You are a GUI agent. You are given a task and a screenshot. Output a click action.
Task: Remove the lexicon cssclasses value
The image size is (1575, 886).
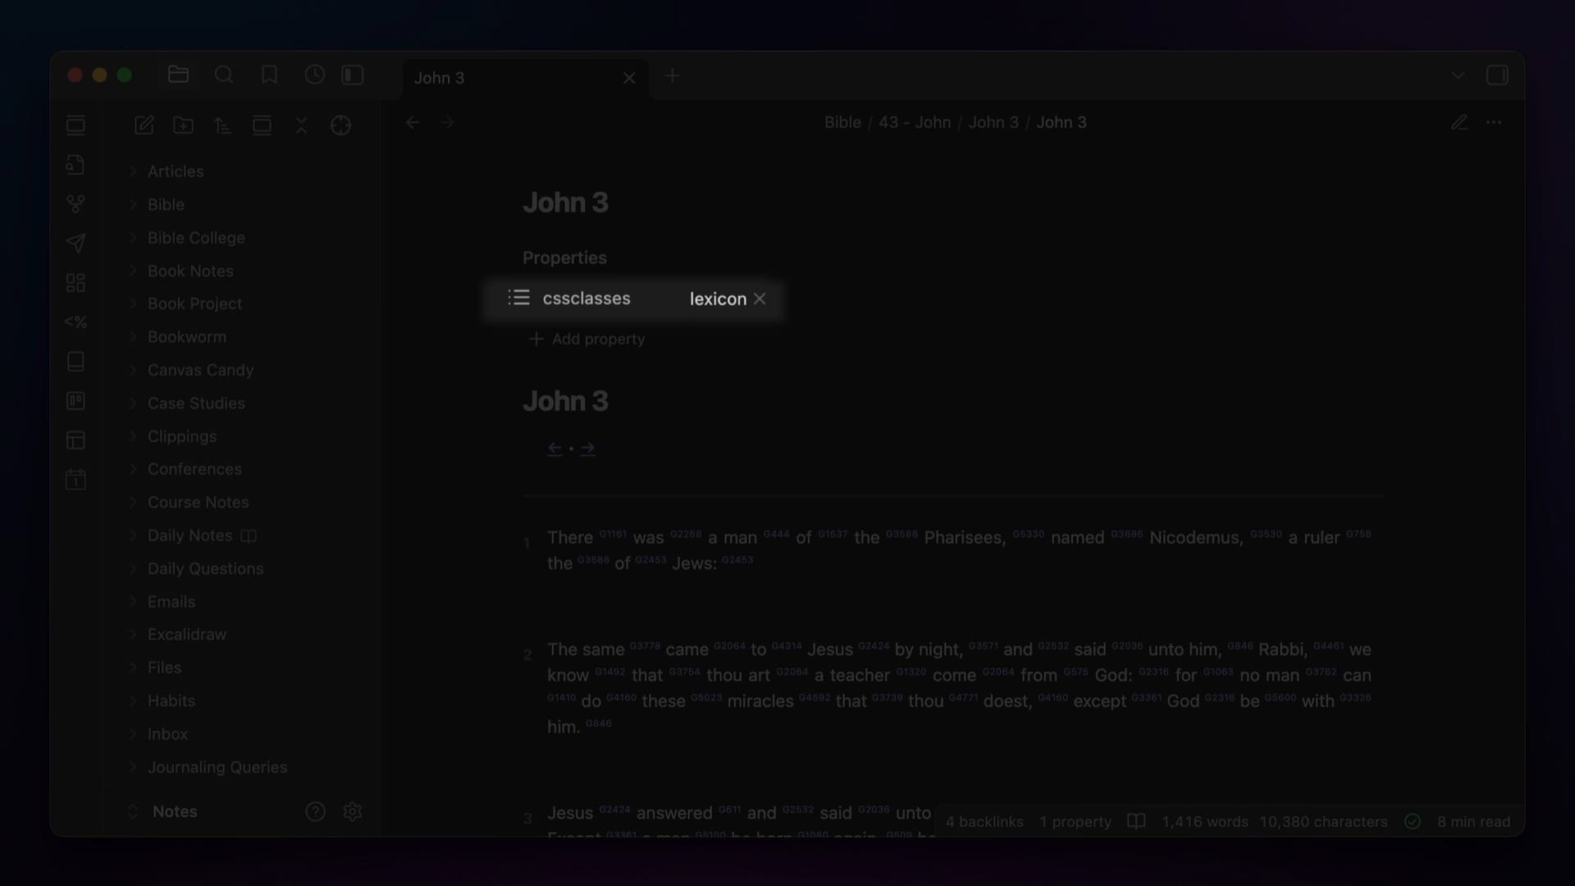pyautogui.click(x=760, y=299)
